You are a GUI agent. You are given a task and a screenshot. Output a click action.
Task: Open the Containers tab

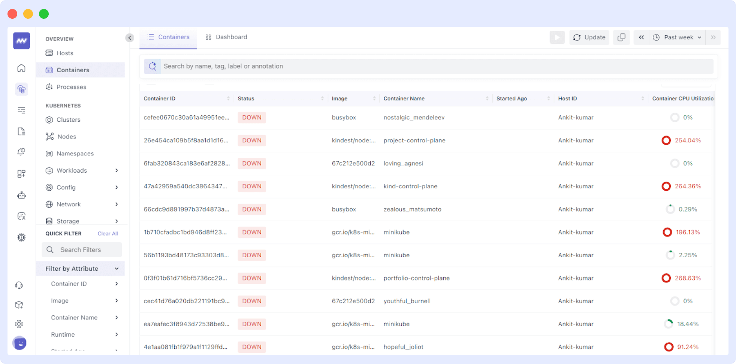[168, 37]
